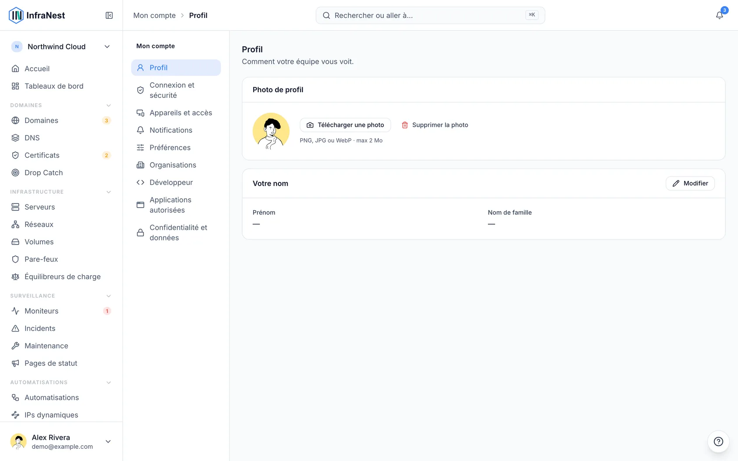
Task: Open the notifications bell
Action: [719, 15]
